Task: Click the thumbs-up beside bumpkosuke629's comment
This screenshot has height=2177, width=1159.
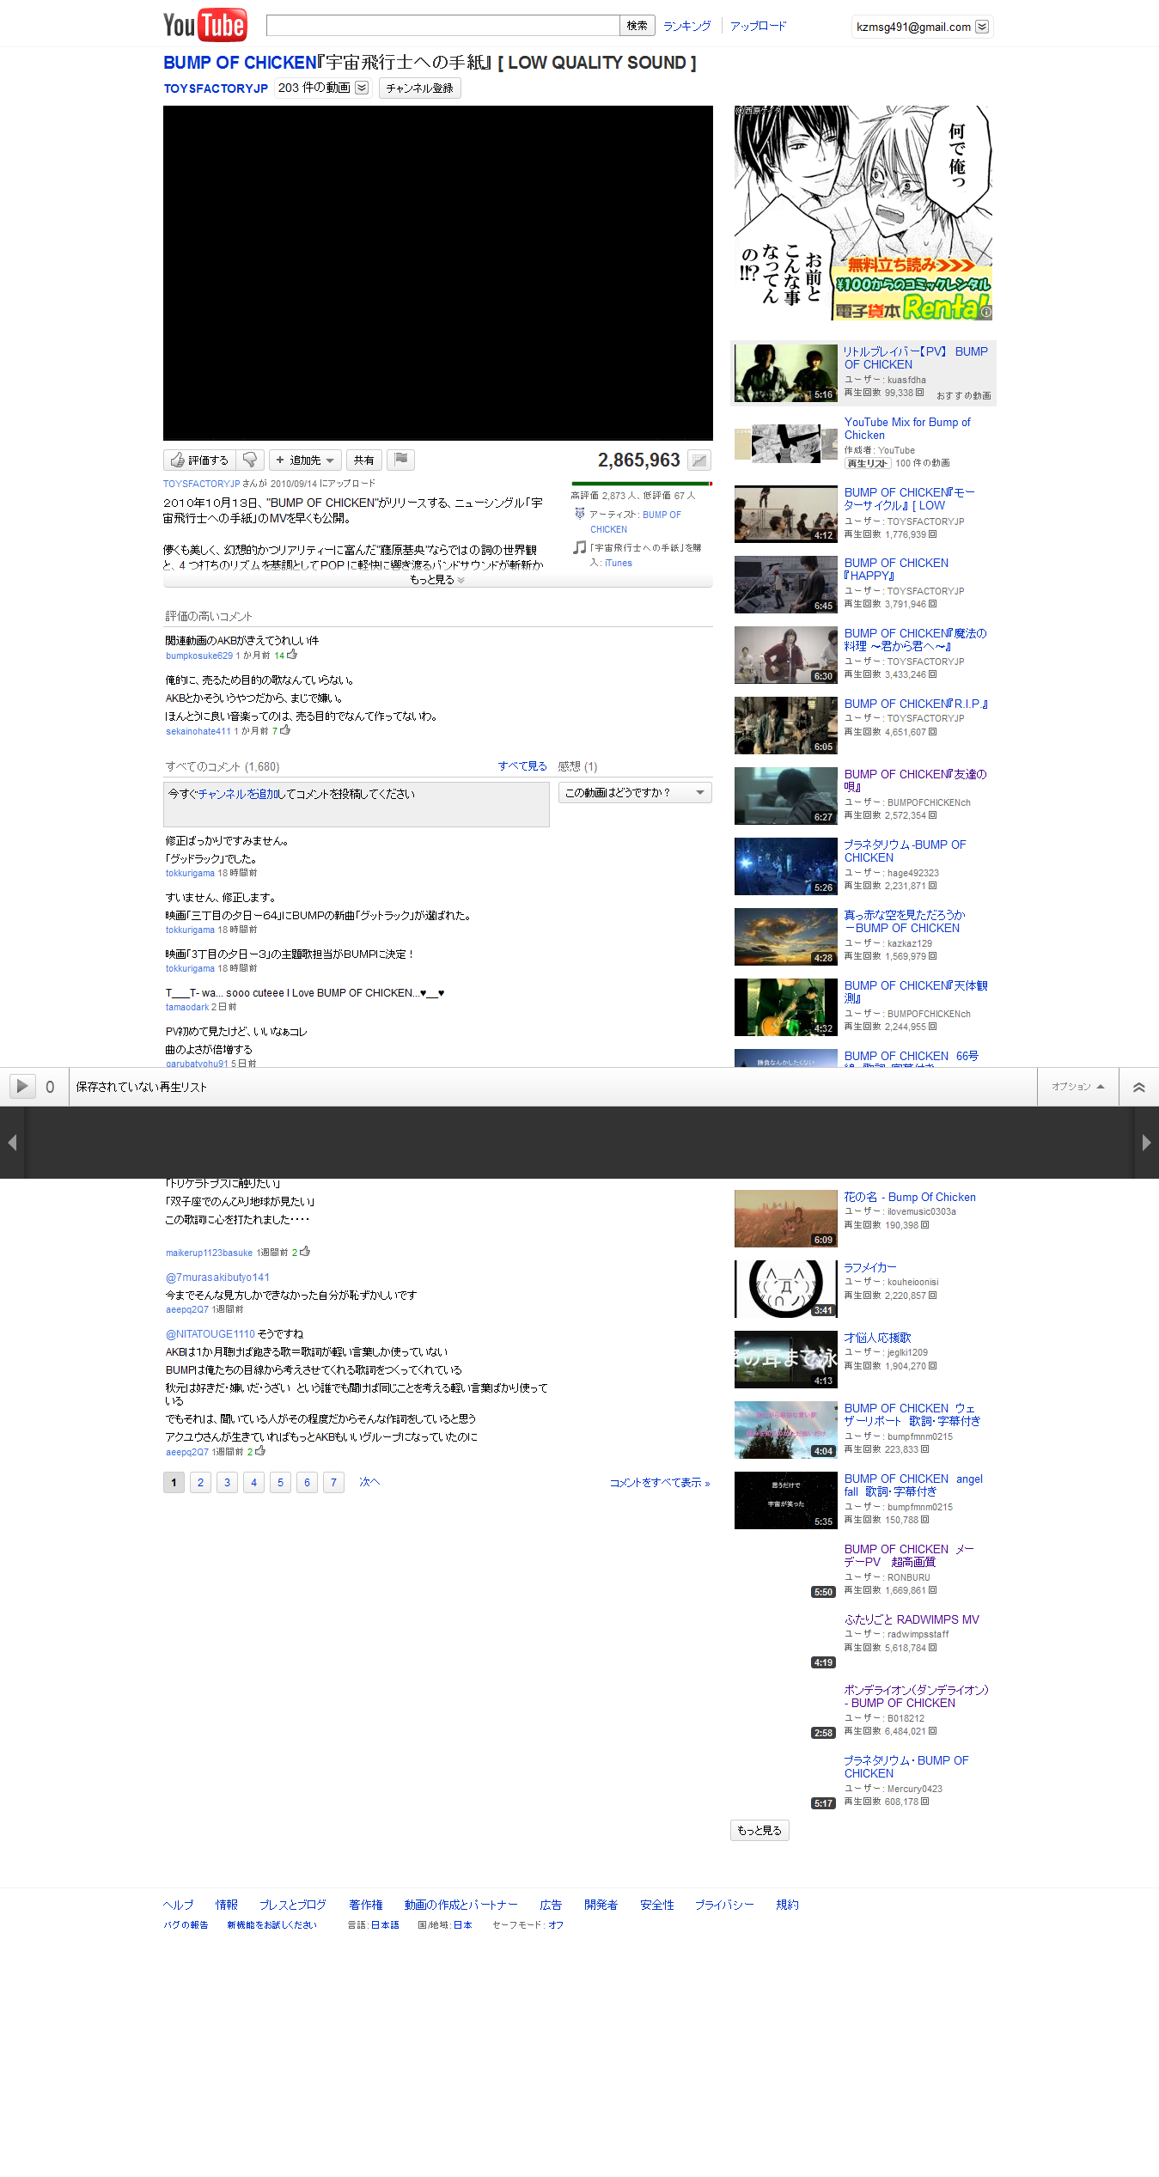Action: click(x=292, y=655)
